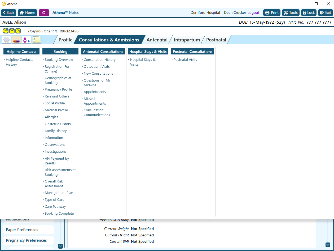Click the yellow hand question-mark icon
The image size is (334, 251).
(6, 31)
